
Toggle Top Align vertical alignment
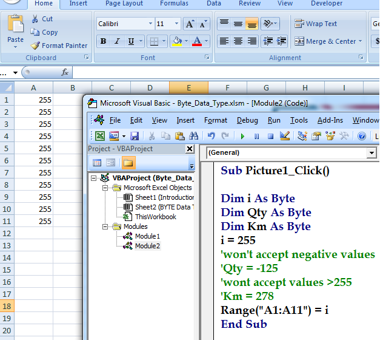pos(224,24)
